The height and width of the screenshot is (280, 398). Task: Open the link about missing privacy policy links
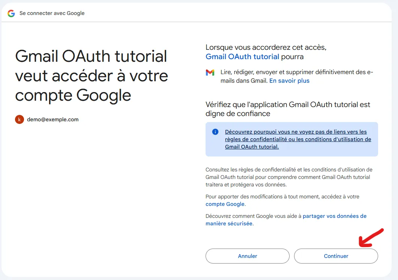pyautogui.click(x=298, y=139)
